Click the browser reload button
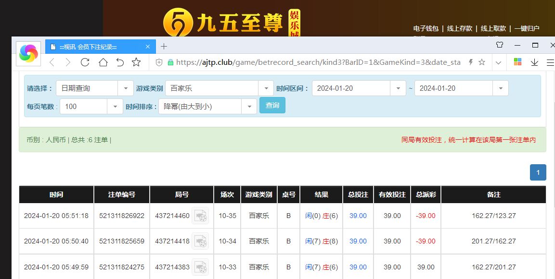The image size is (555, 279). (x=85, y=62)
